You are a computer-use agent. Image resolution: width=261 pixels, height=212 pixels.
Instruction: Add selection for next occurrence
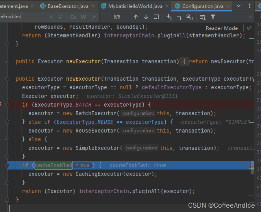point(169,17)
